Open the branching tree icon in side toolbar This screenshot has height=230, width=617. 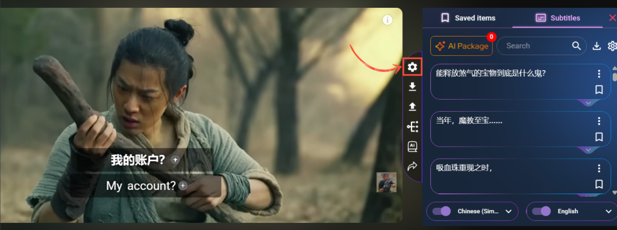click(x=412, y=126)
